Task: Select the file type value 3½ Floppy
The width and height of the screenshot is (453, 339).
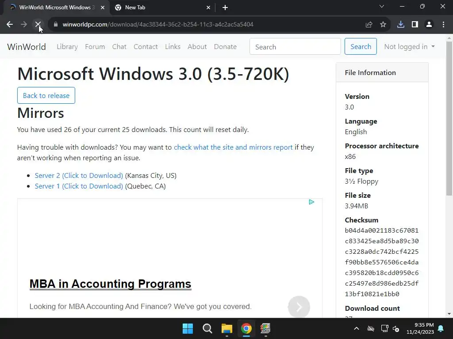Action: [361, 181]
